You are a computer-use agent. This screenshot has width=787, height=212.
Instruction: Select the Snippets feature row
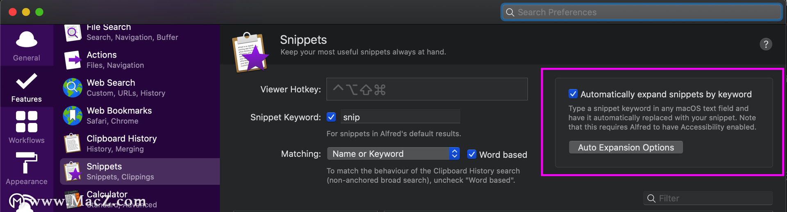click(140, 172)
